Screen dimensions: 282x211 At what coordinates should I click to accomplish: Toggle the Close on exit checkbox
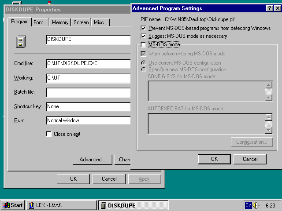tap(49, 134)
